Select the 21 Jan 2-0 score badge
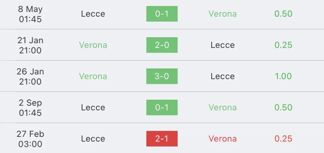This screenshot has width=324, height=153. point(162,45)
